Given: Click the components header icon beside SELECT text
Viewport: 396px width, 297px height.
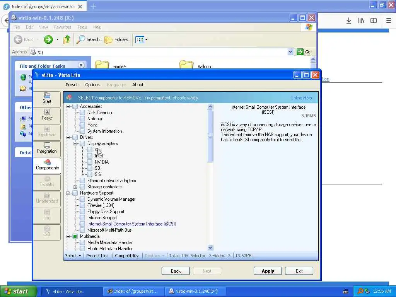Looking at the screenshot, I should pyautogui.click(x=70, y=97).
